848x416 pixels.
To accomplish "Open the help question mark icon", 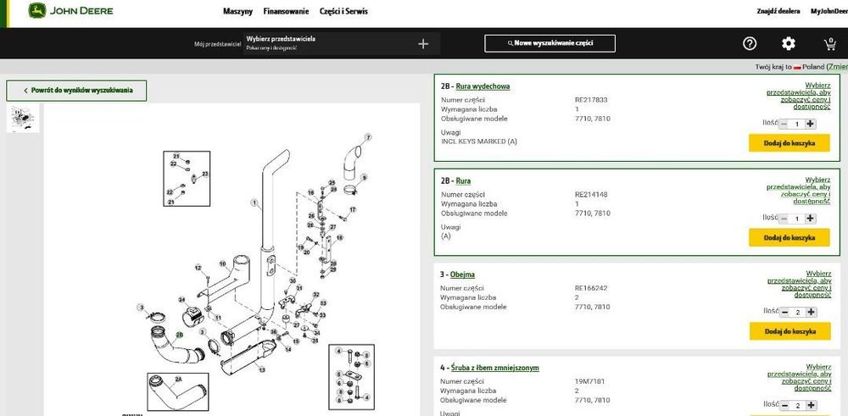I will click(x=750, y=44).
